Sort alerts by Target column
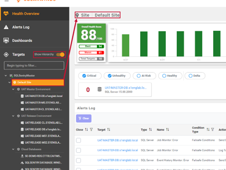The height and width of the screenshot is (170, 226). click(x=109, y=130)
